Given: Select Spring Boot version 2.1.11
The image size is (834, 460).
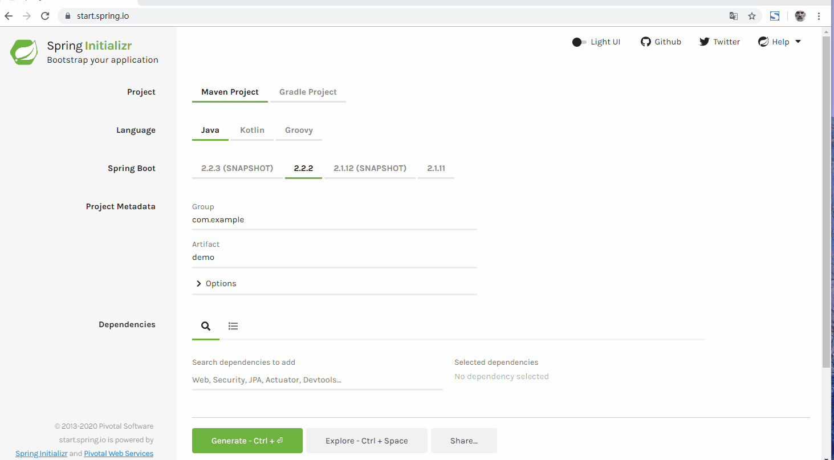Looking at the screenshot, I should [x=436, y=169].
